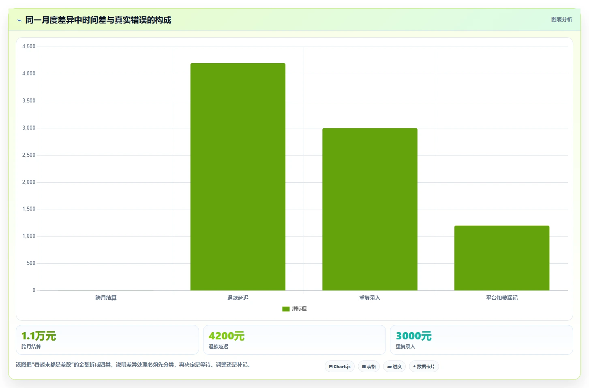The image size is (589, 388).
Task: Click the 3000元 重复录入 stat card
Action: [x=482, y=340]
